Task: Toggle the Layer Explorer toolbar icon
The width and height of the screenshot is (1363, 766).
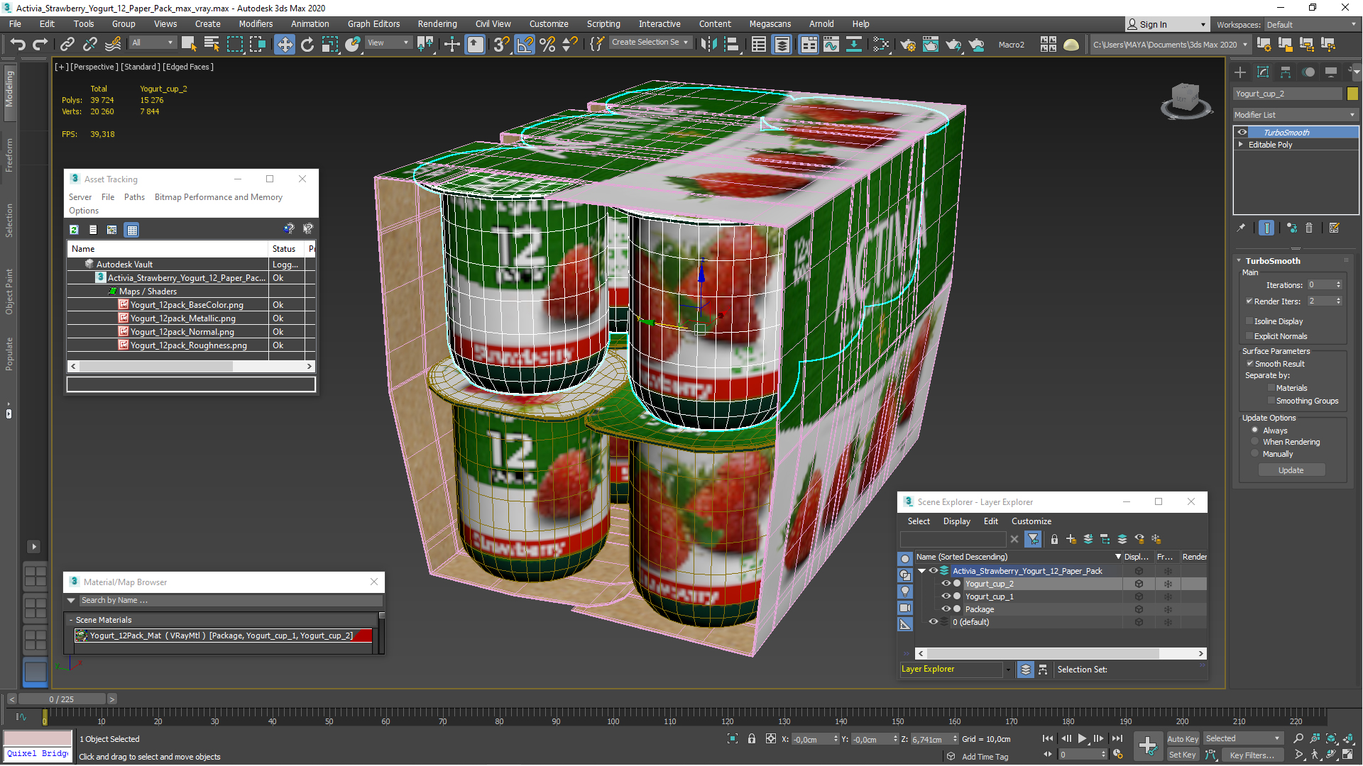Action: coord(782,44)
